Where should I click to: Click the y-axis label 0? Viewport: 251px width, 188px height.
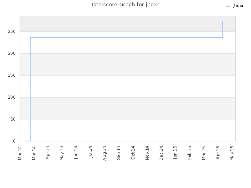point(14,141)
